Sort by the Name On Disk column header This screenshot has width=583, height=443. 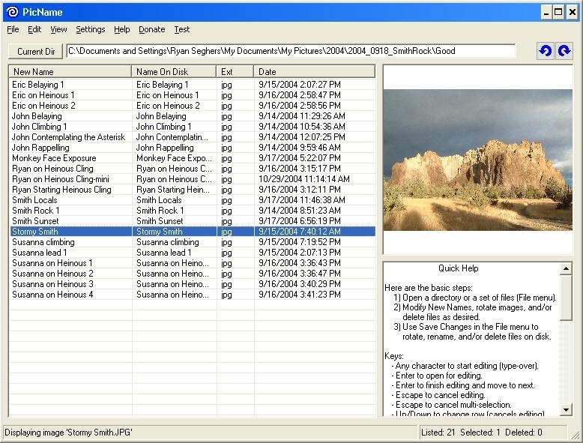tap(174, 71)
